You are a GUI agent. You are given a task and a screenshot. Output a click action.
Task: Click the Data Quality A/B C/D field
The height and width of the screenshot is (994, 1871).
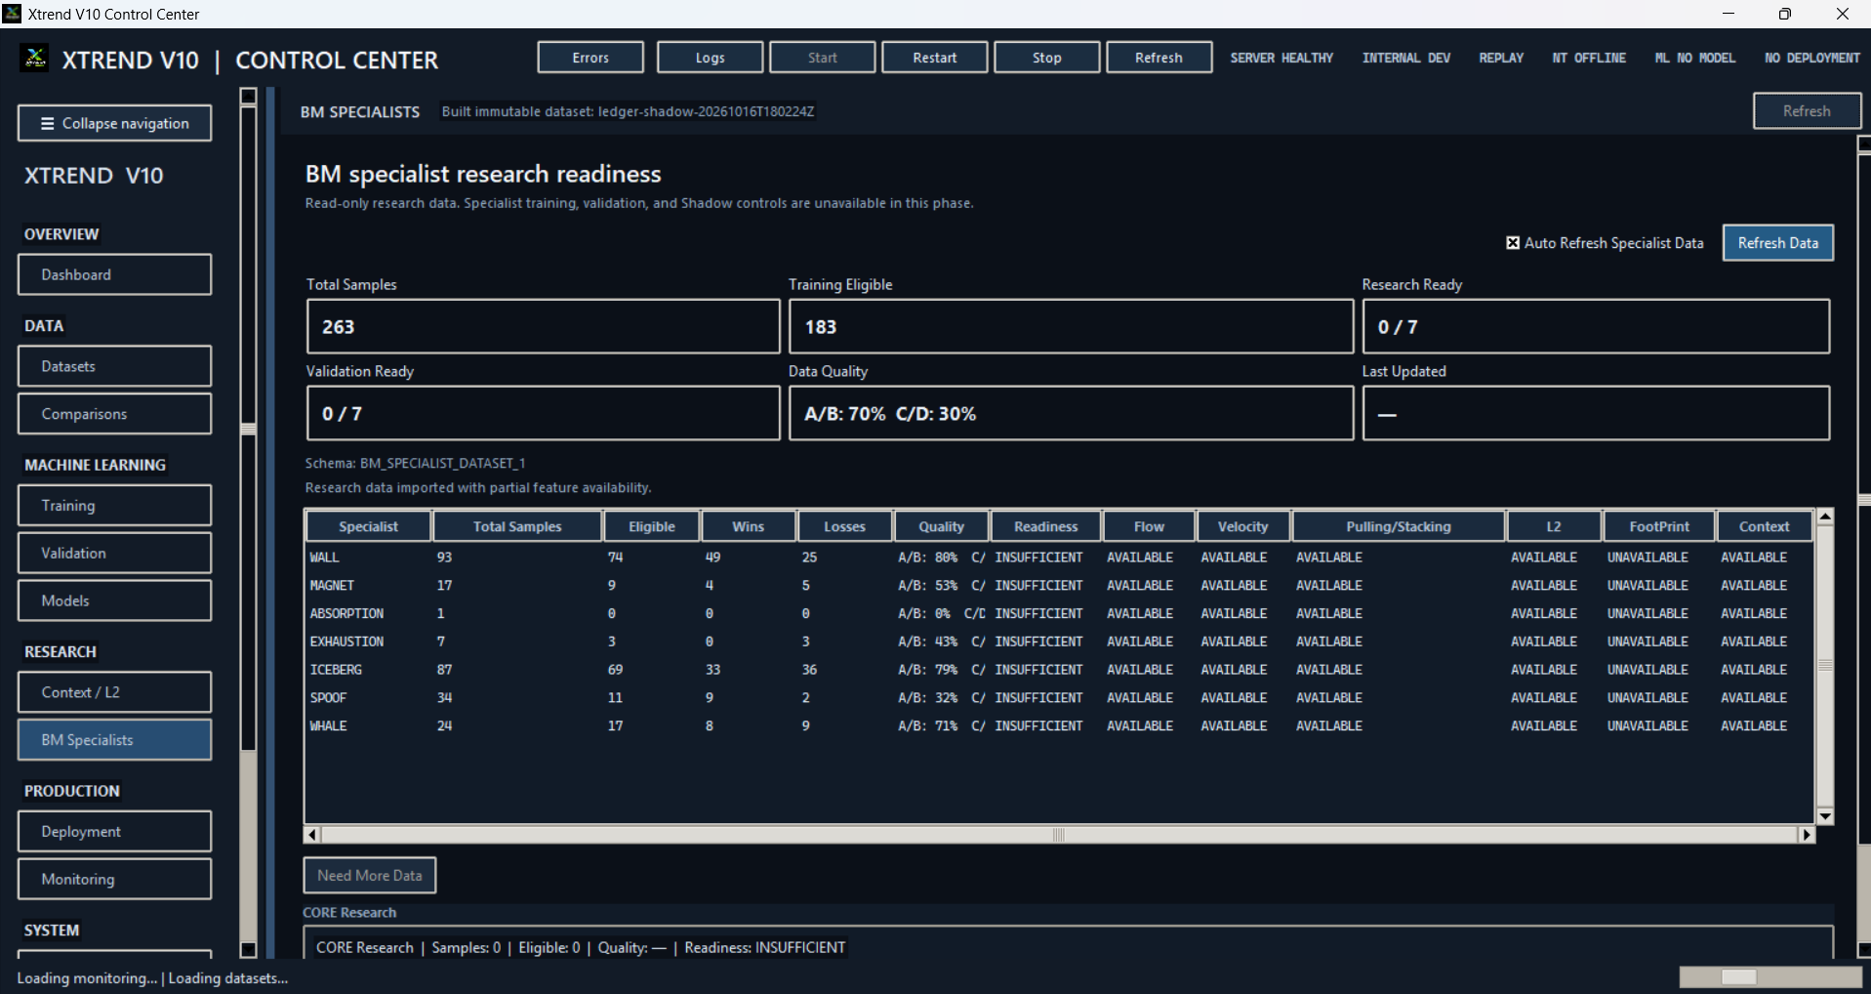tap(1071, 413)
